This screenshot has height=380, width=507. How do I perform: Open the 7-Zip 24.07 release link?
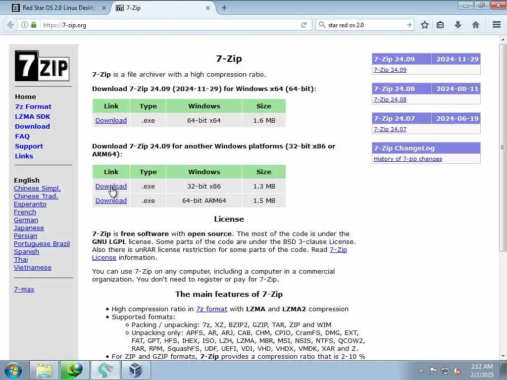[390, 129]
